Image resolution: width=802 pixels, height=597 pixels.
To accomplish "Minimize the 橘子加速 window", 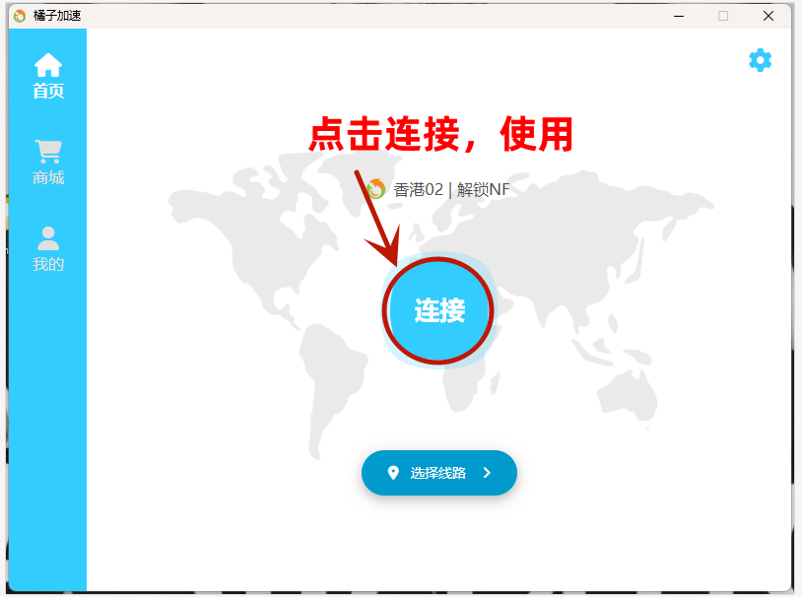I will 679,16.
